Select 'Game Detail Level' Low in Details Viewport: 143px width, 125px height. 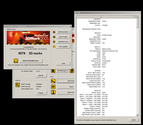coord(97,87)
